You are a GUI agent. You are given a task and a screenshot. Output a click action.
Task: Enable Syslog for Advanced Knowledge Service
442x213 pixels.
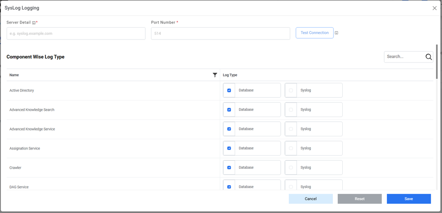click(291, 129)
